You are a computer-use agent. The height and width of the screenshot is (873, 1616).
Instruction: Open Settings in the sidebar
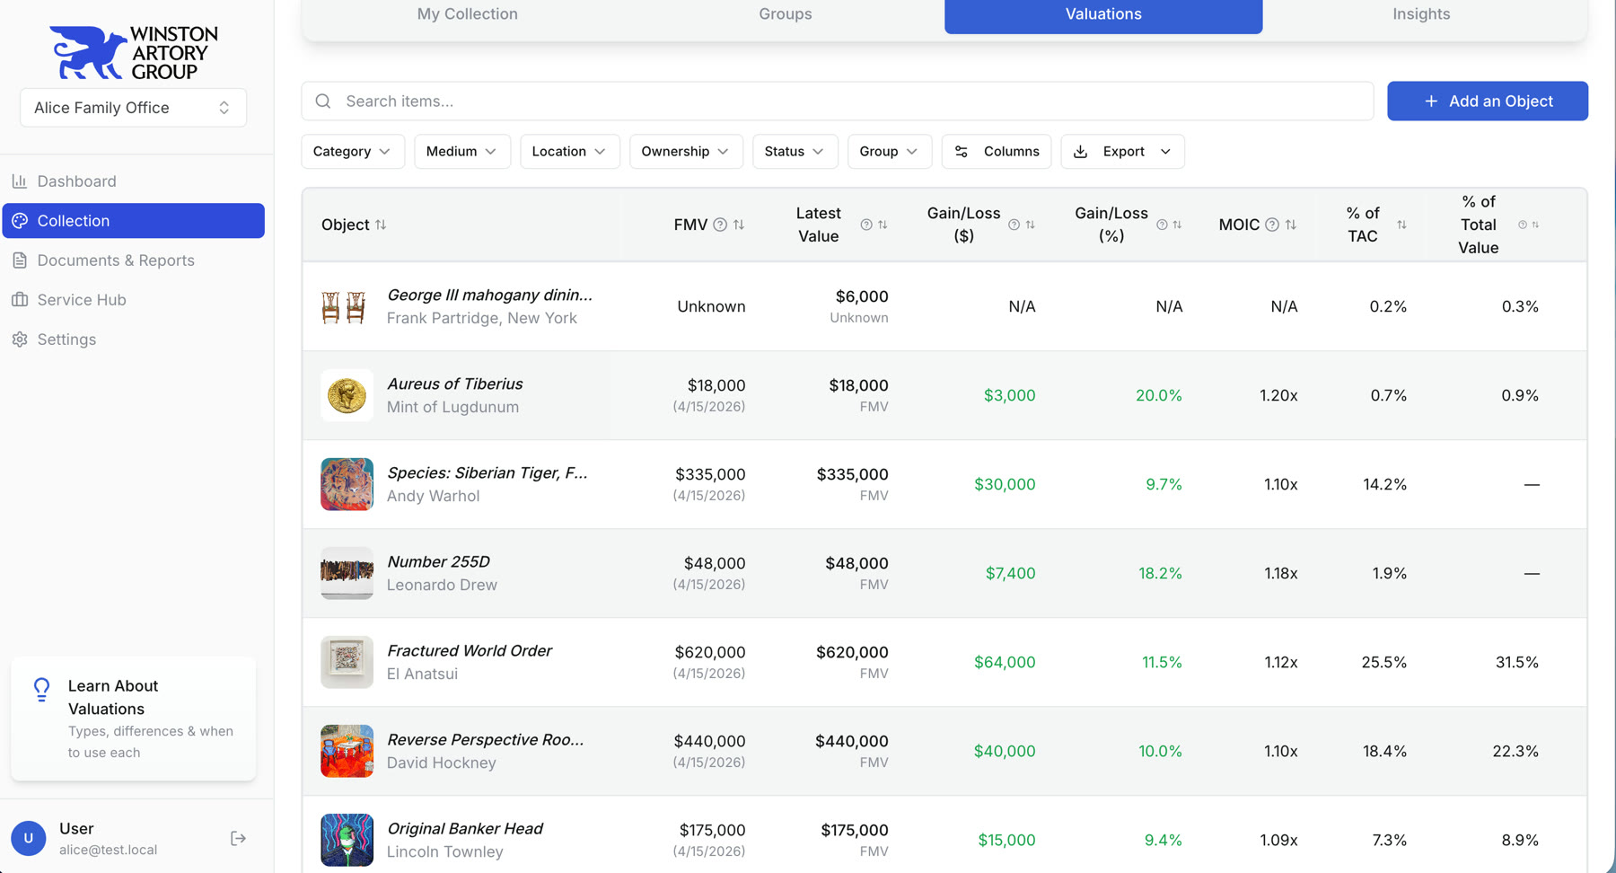point(133,339)
